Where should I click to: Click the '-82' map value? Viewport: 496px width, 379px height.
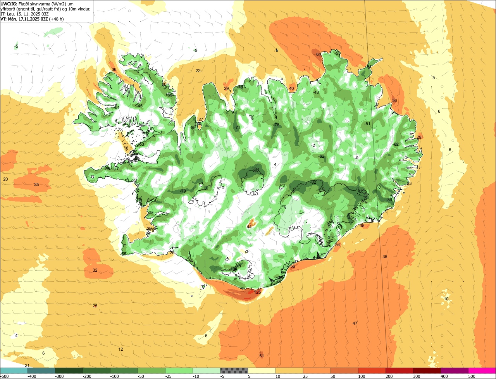click(313, 182)
